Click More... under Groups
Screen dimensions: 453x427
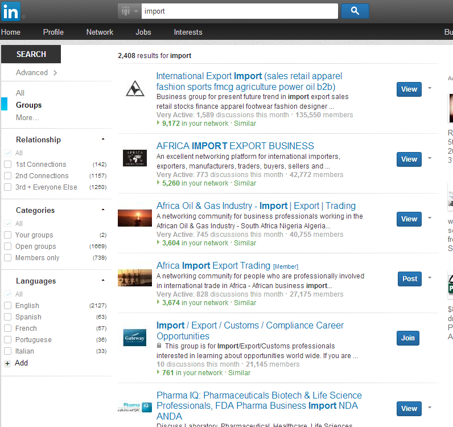27,118
